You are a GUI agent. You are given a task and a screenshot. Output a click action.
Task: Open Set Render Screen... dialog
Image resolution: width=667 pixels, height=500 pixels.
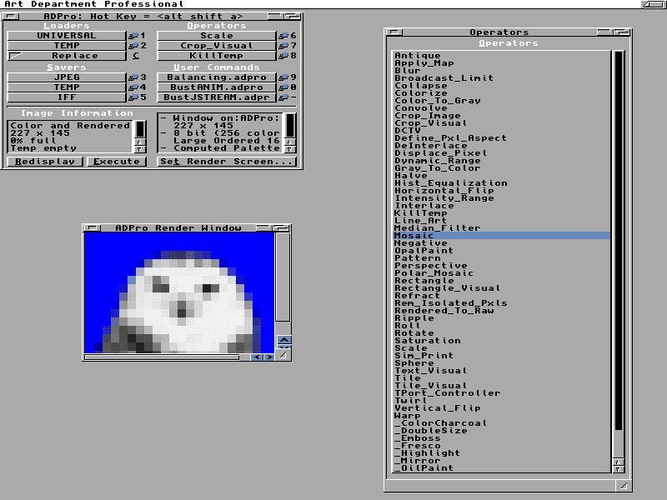tap(227, 162)
